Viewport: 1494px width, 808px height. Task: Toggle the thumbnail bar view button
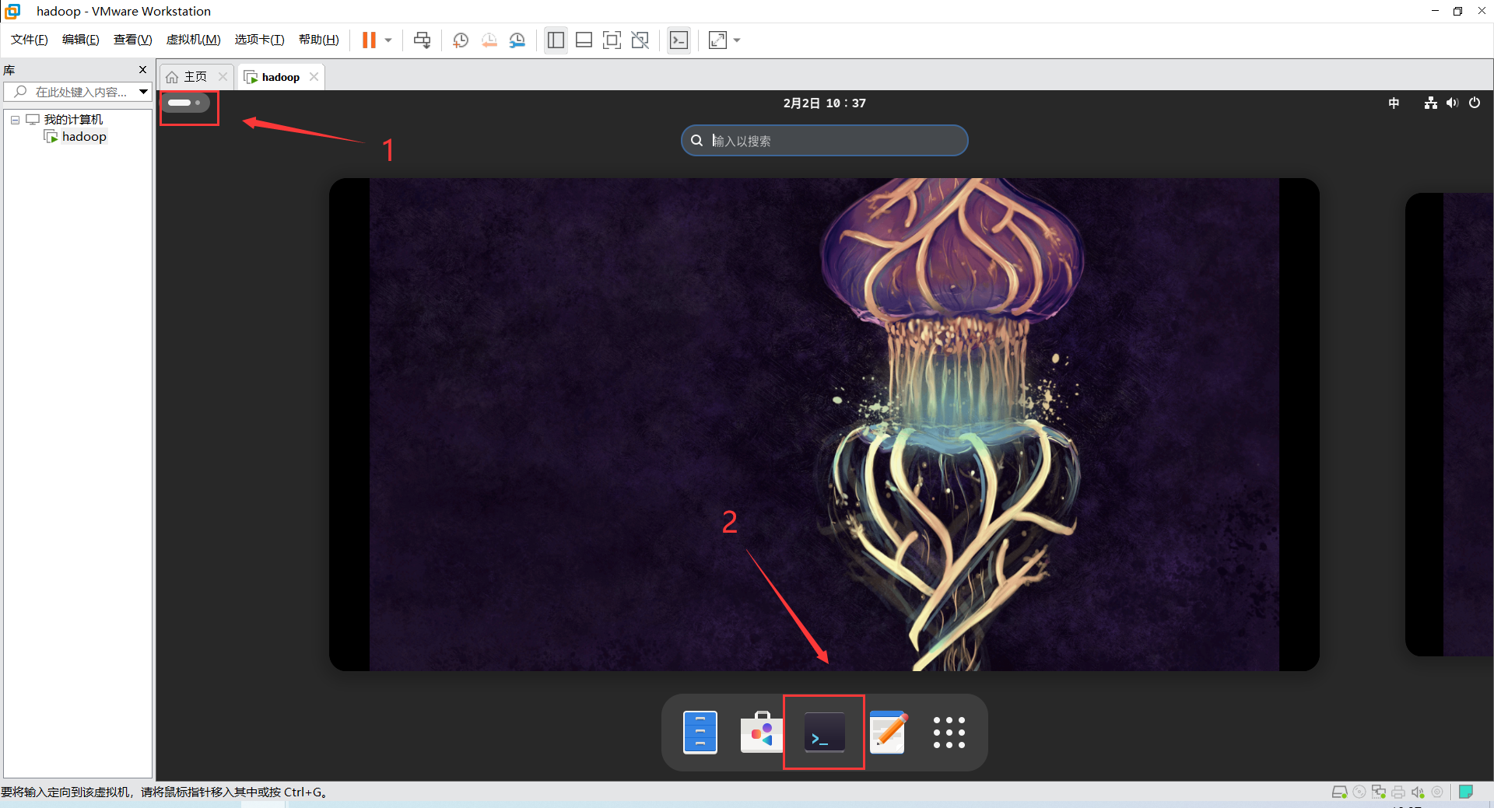pyautogui.click(x=584, y=40)
